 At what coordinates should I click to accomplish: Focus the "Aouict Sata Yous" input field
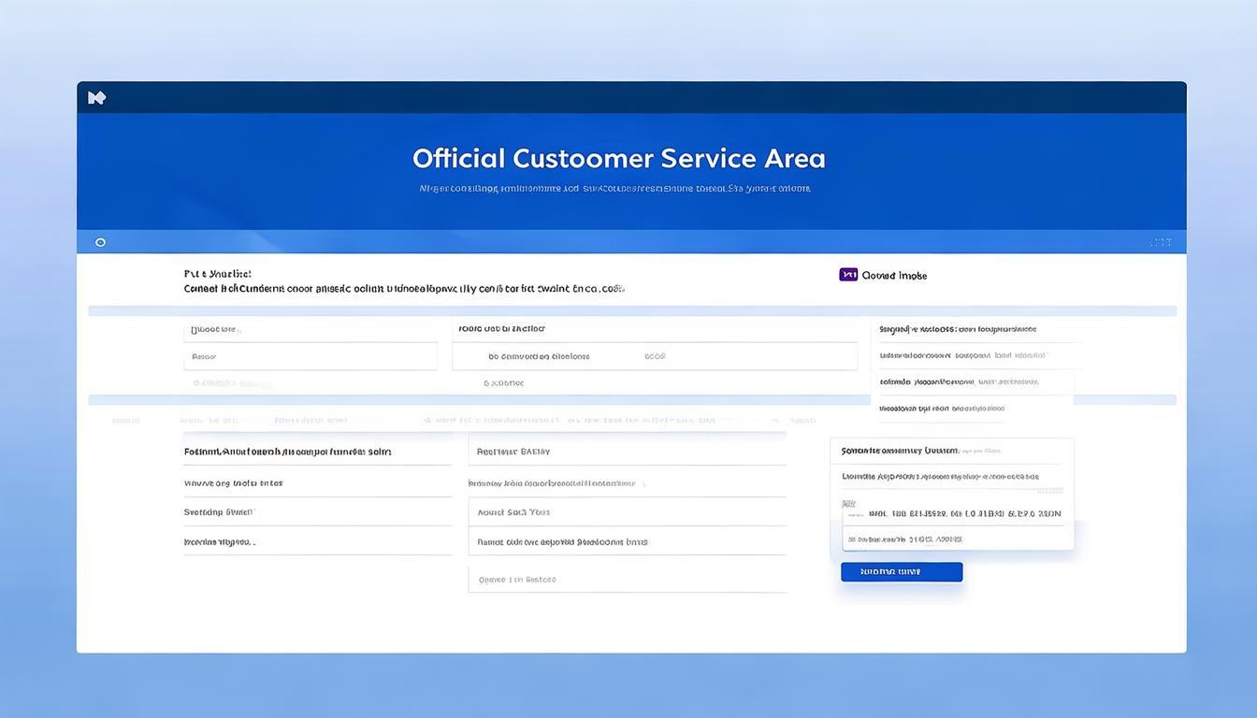click(x=627, y=512)
